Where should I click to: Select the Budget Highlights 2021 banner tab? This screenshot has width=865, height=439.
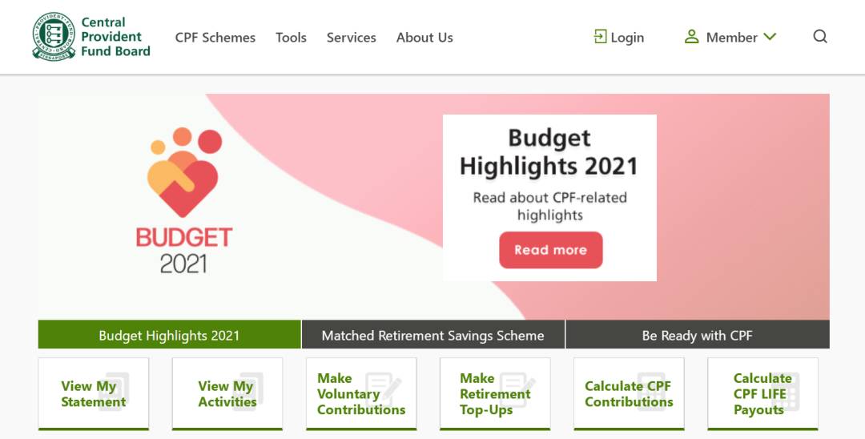pos(169,335)
